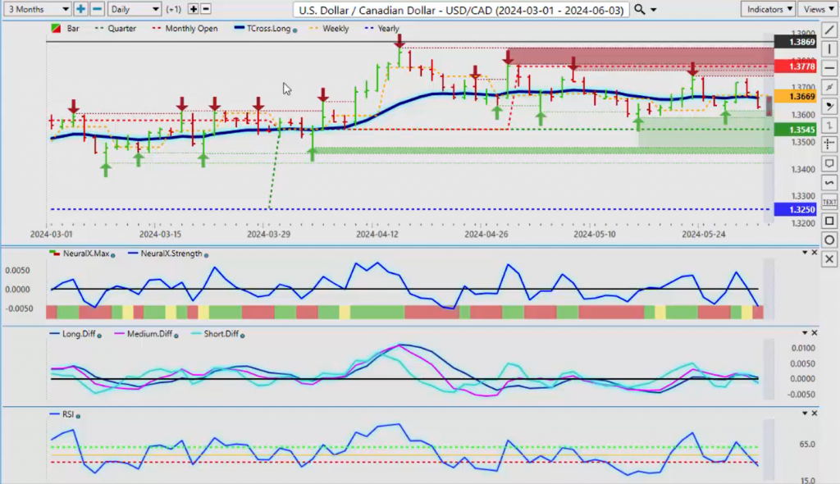840x484 pixels.
Task: Click the blue plus zoom-in button
Action: click(80, 9)
